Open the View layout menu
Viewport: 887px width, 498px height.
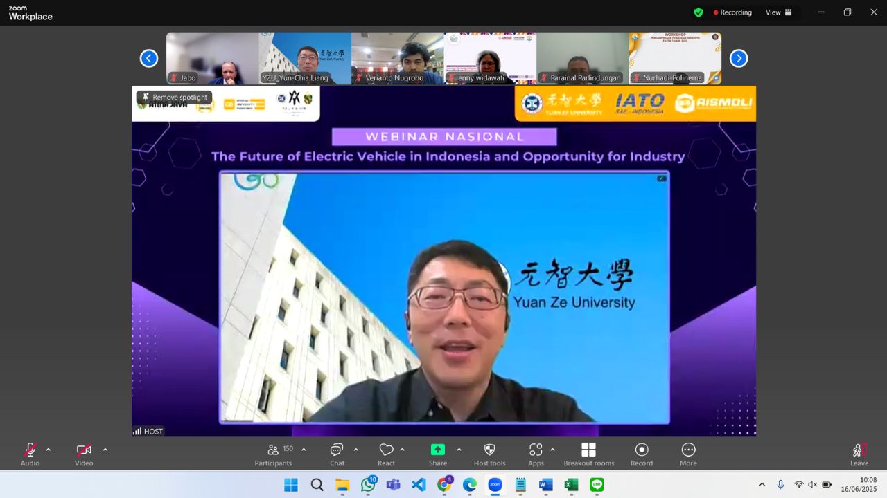(779, 12)
